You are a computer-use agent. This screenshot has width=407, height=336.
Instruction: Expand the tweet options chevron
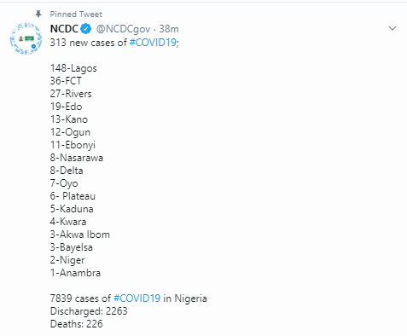tap(392, 28)
